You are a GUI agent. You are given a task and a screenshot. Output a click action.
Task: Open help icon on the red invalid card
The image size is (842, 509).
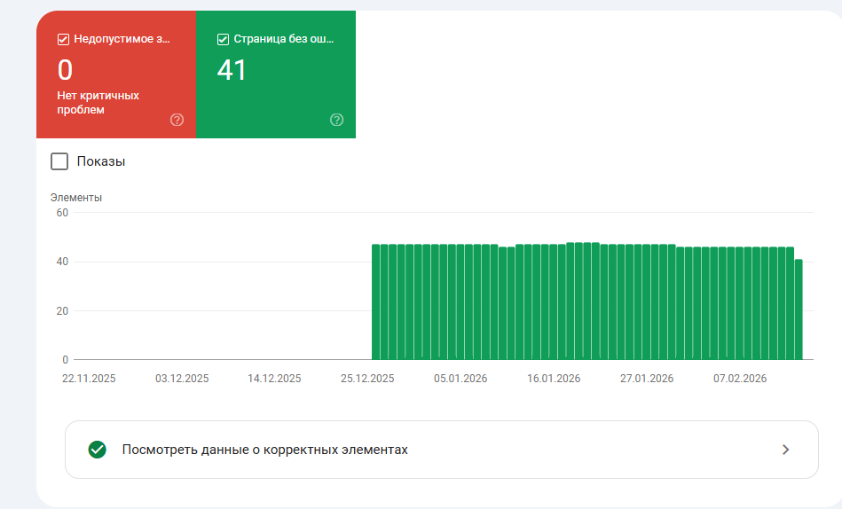[177, 120]
